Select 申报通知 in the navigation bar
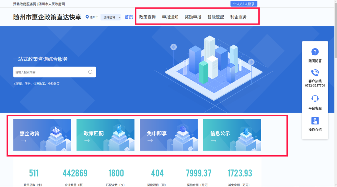Screen dimensions: 337x187 click(170, 17)
